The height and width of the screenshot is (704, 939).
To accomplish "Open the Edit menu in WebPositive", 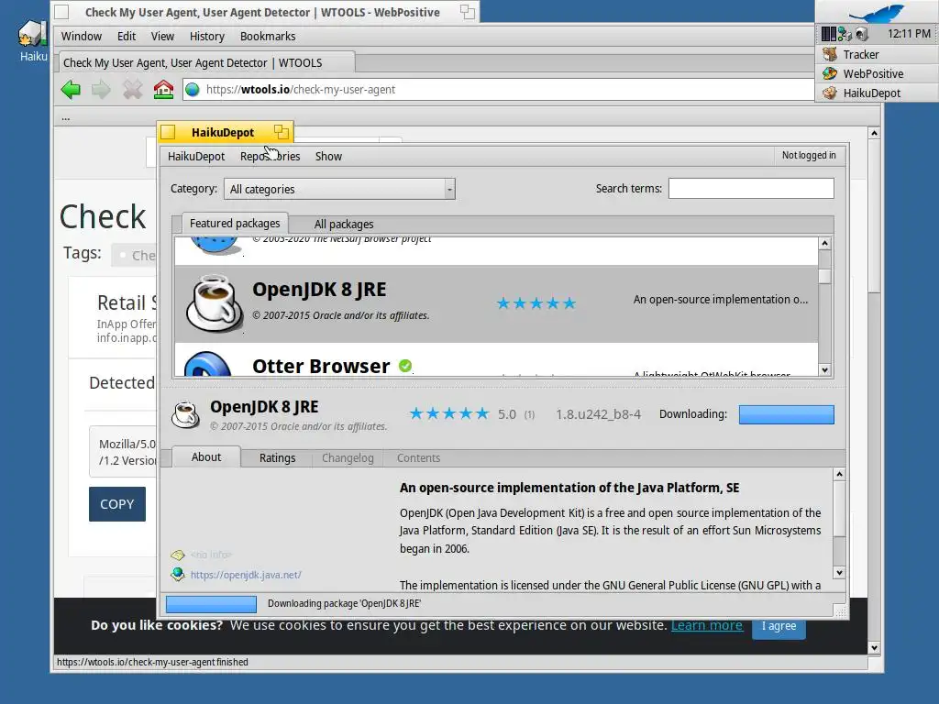I will [127, 36].
